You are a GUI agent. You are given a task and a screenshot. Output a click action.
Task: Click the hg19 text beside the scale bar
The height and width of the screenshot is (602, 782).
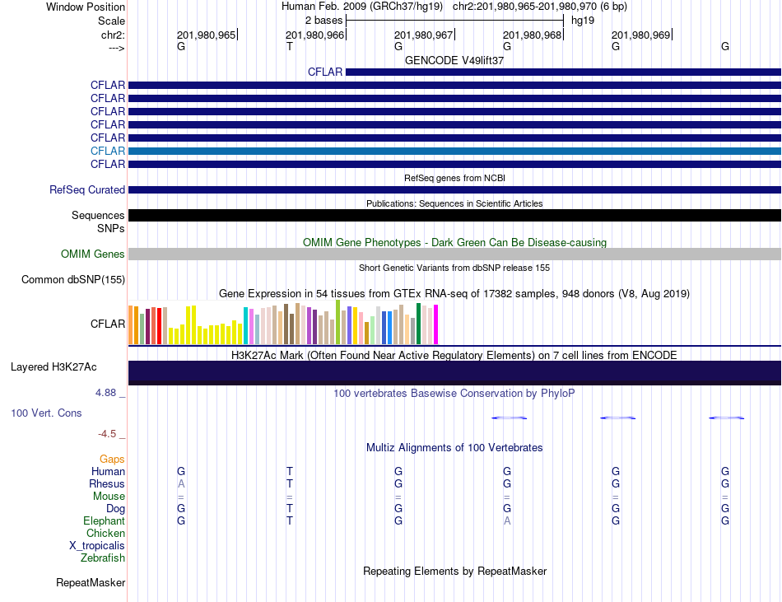(x=583, y=21)
